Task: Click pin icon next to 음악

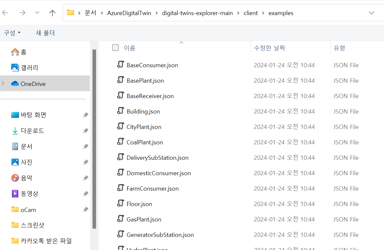Action: pyautogui.click(x=86, y=178)
